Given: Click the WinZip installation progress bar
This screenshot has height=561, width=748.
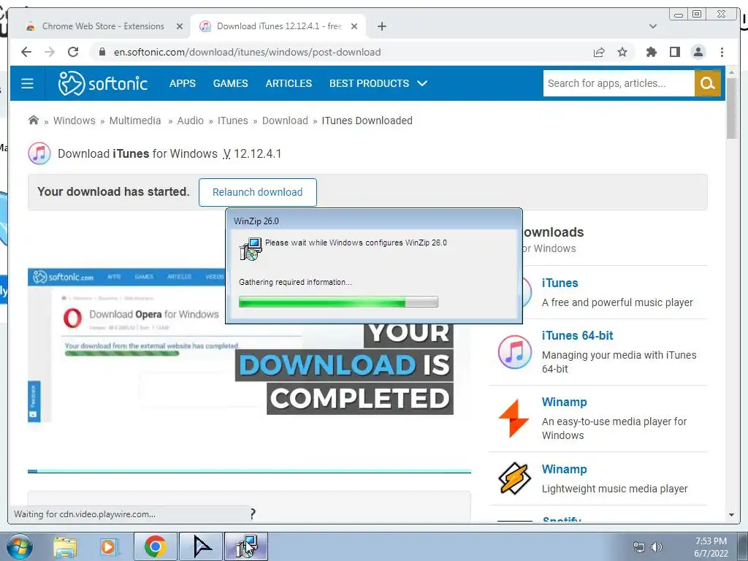Looking at the screenshot, I should (338, 302).
